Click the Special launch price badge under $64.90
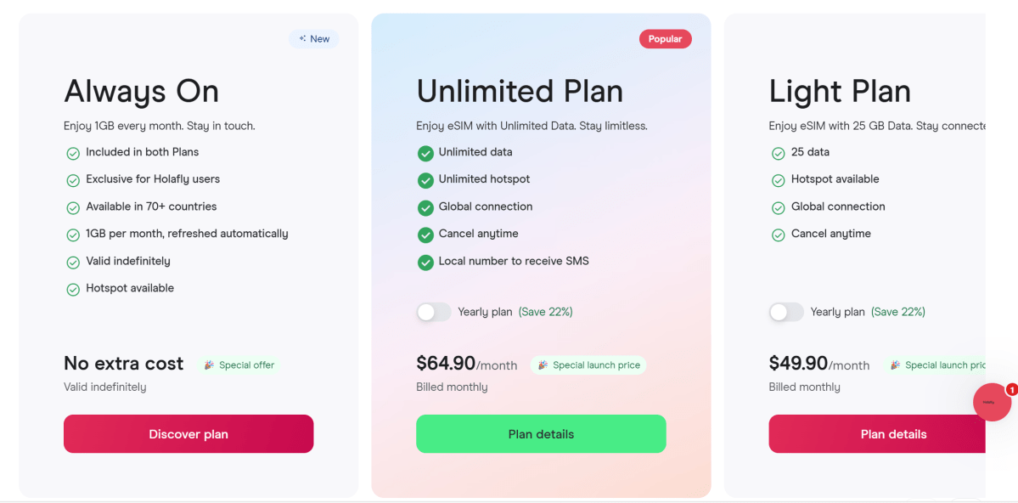Viewport: 1018px width, 503px height. click(x=588, y=365)
